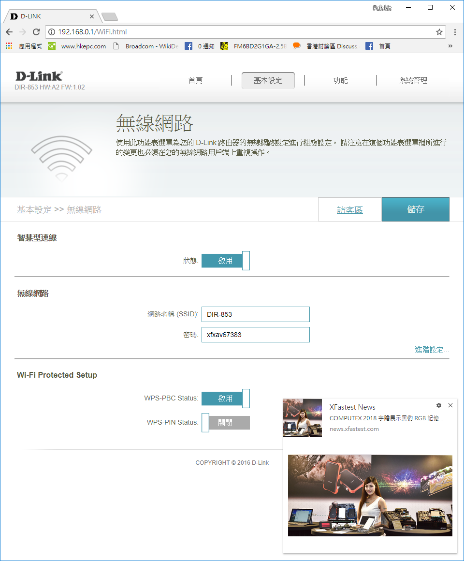The image size is (464, 561).
Task: Click the news.xfastest.com notification source text
Action: tap(354, 429)
